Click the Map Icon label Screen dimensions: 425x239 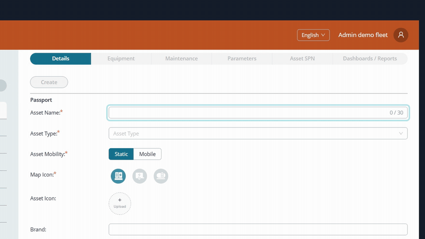[x=42, y=175]
